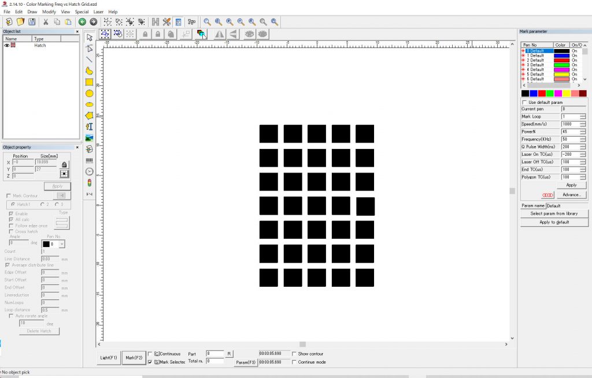Choose the yellow Curve drawing tool
This screenshot has width=592, height=378.
click(90, 71)
